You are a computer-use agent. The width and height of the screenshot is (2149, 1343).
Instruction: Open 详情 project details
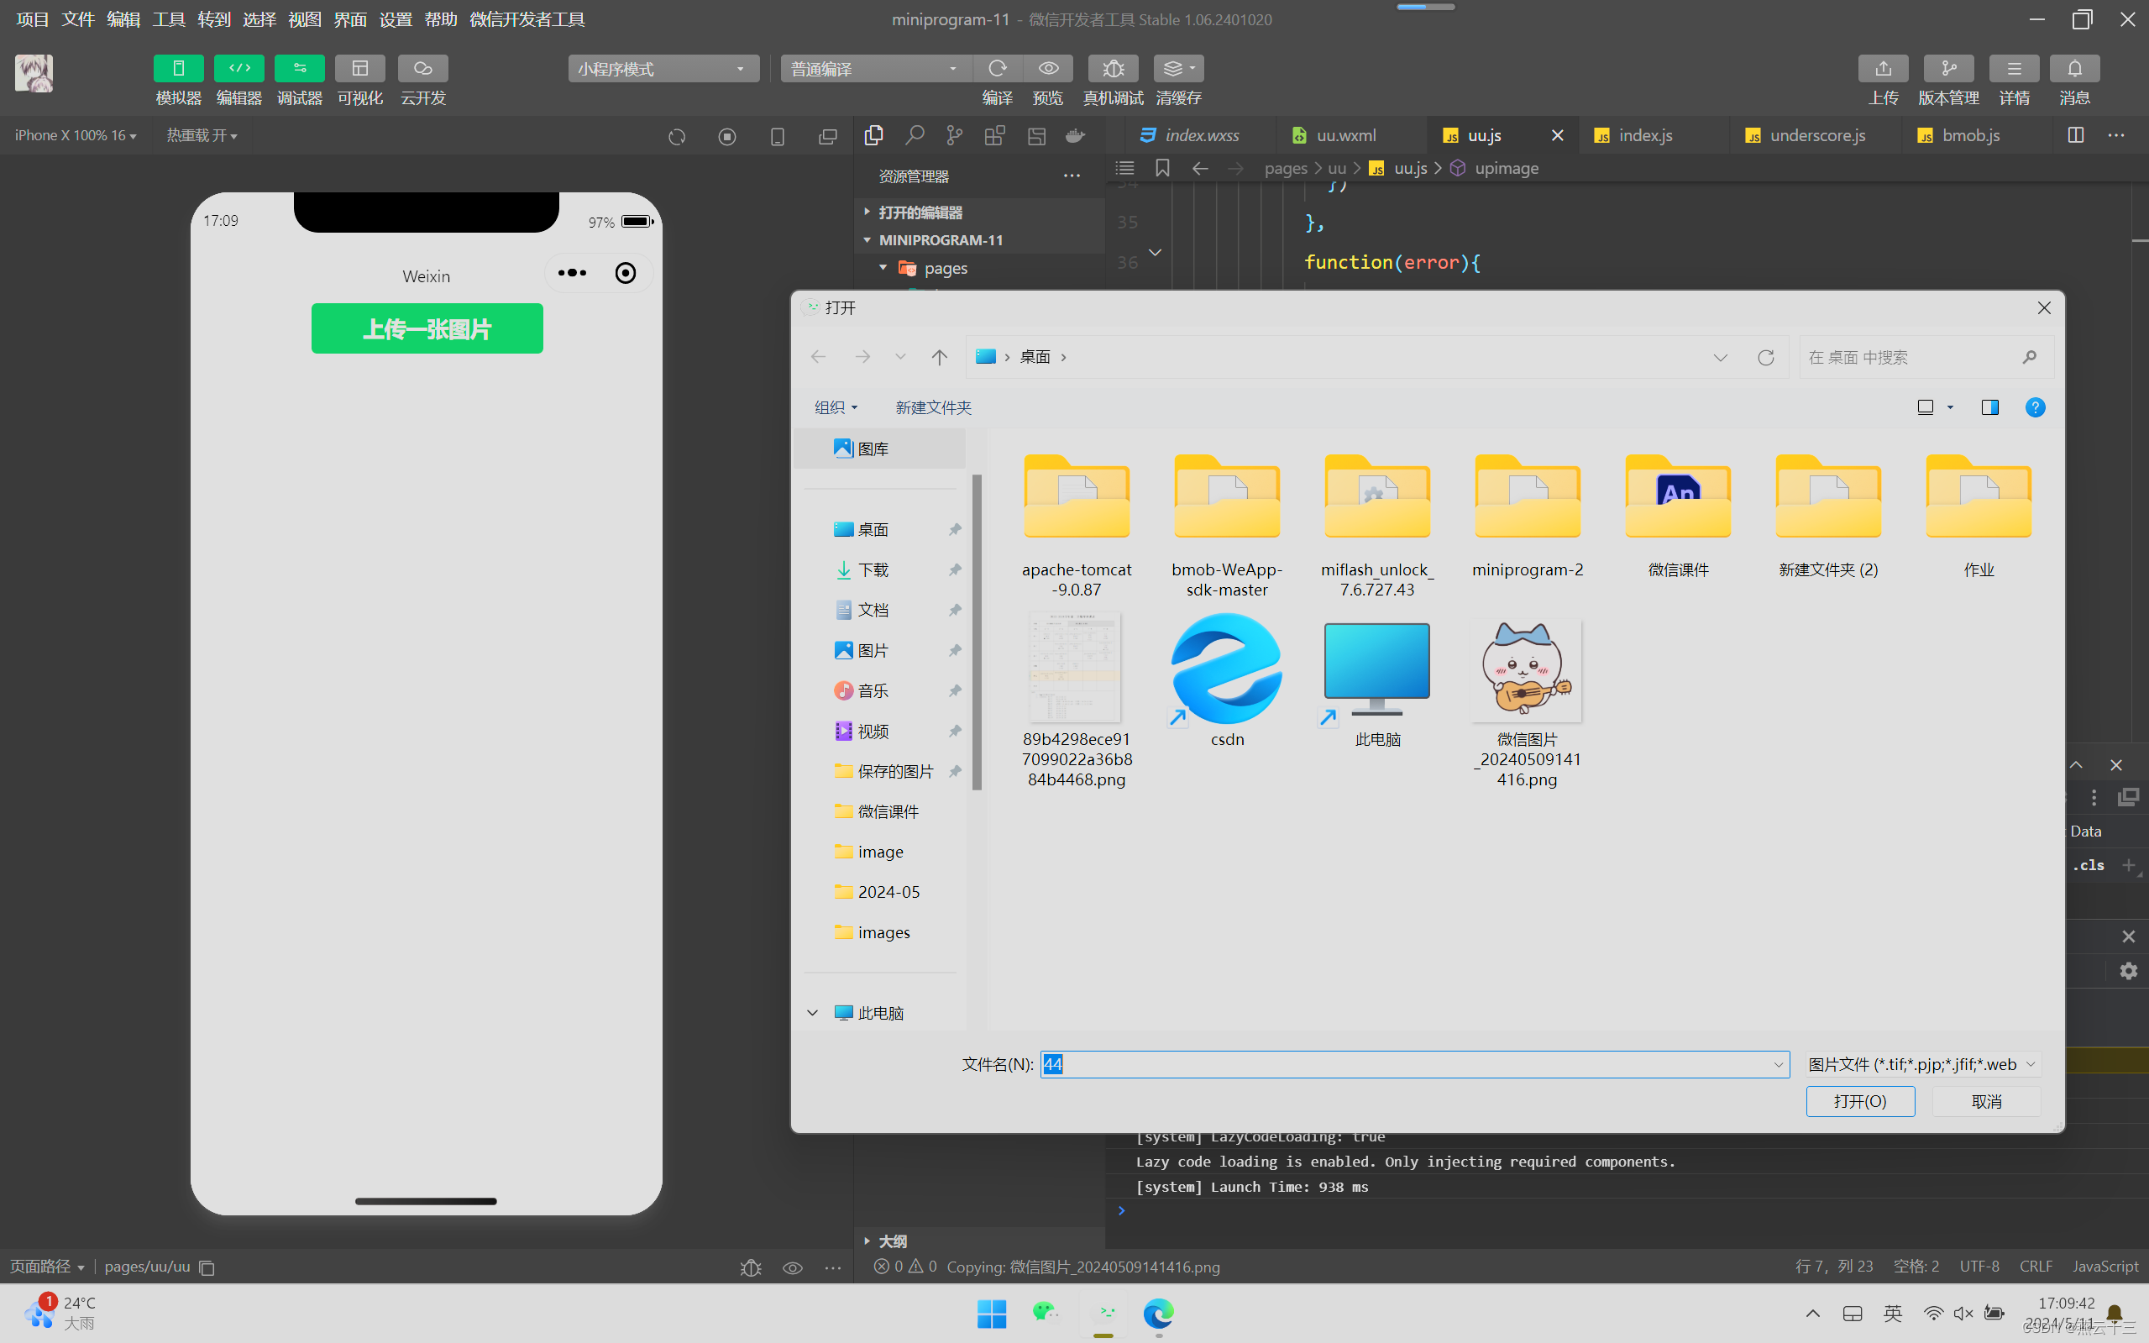2014,68
